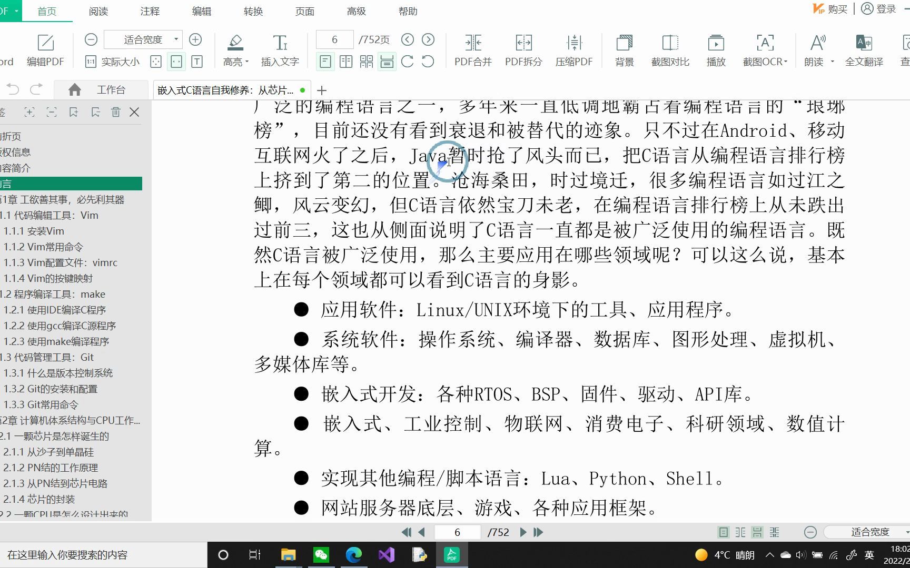Switch to the 转换 tab
This screenshot has height=568, width=910.
pos(253,11)
